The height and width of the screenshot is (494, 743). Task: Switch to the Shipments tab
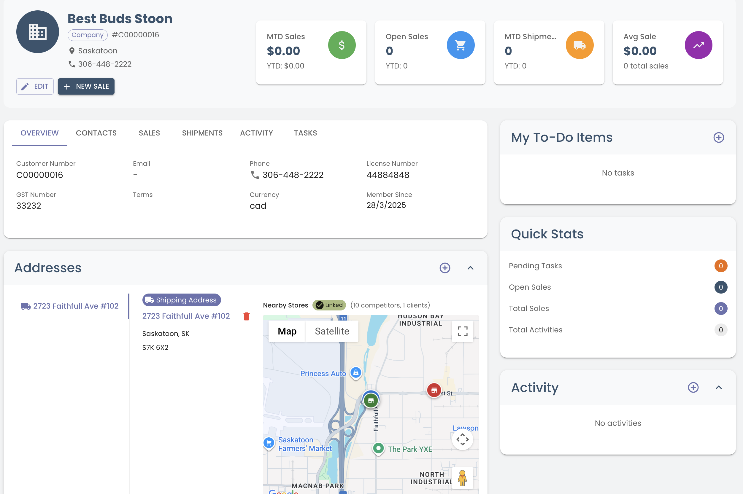202,133
